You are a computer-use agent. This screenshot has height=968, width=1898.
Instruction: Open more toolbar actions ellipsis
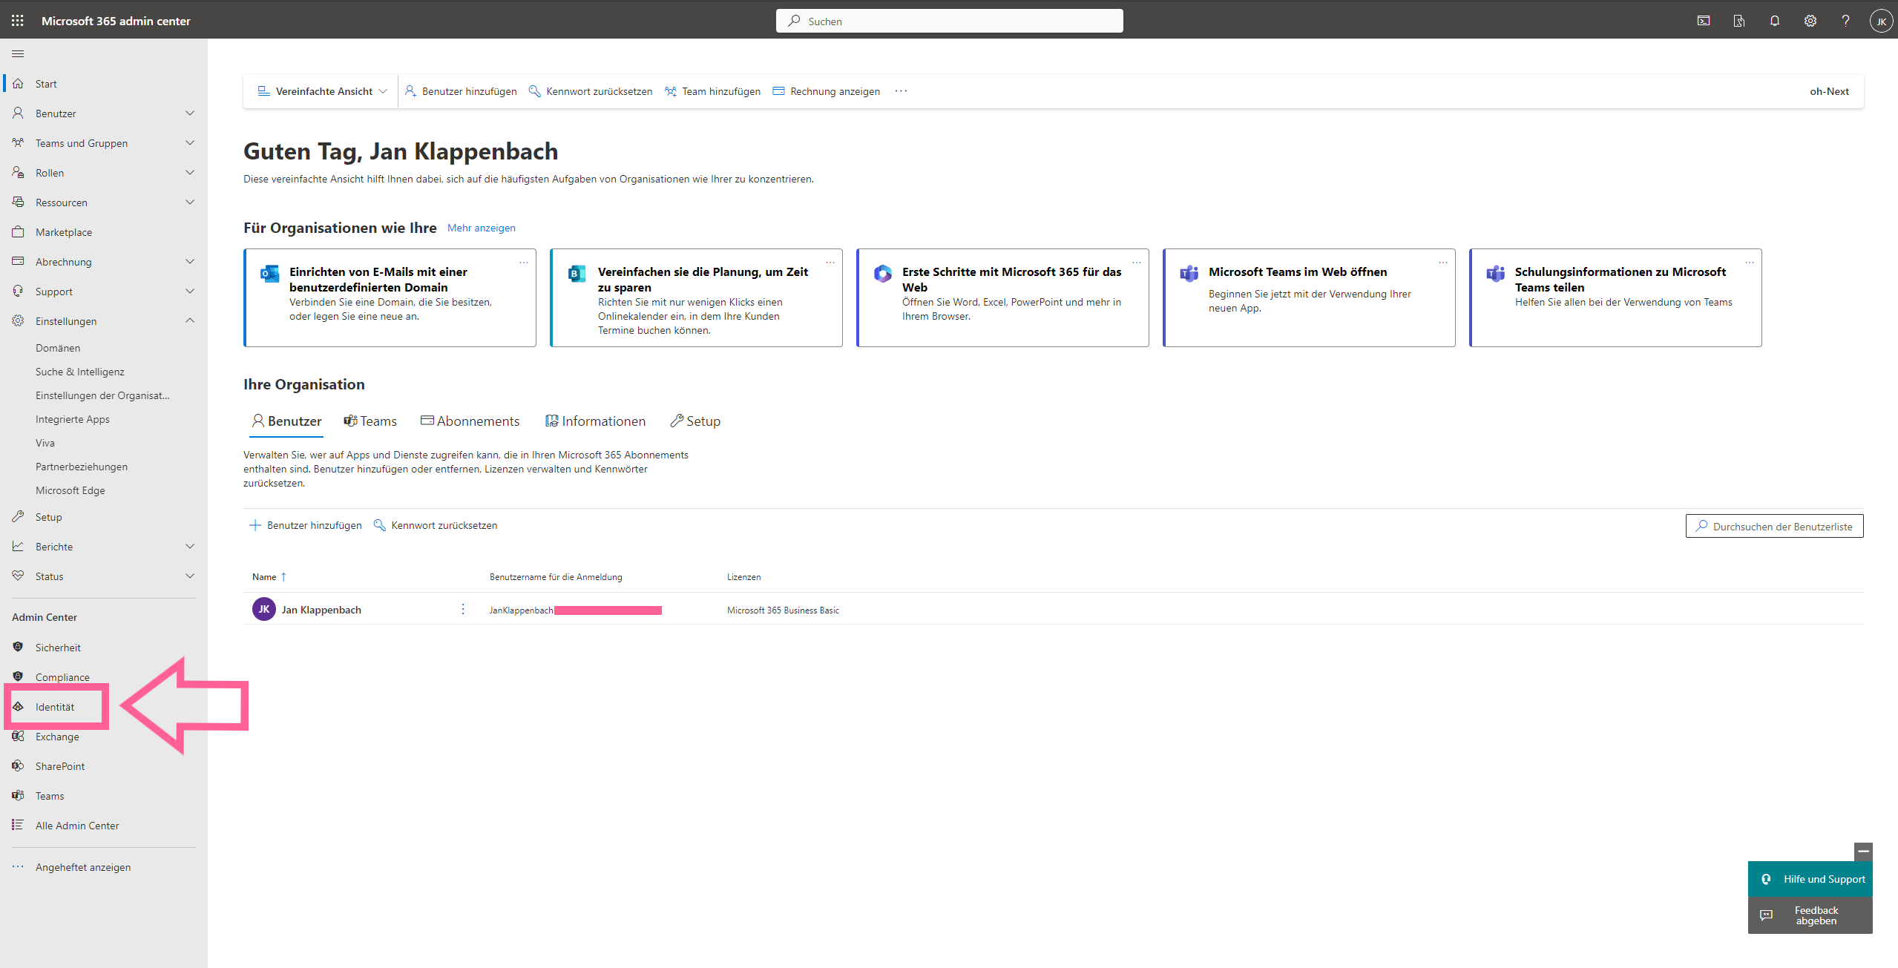[x=901, y=90]
